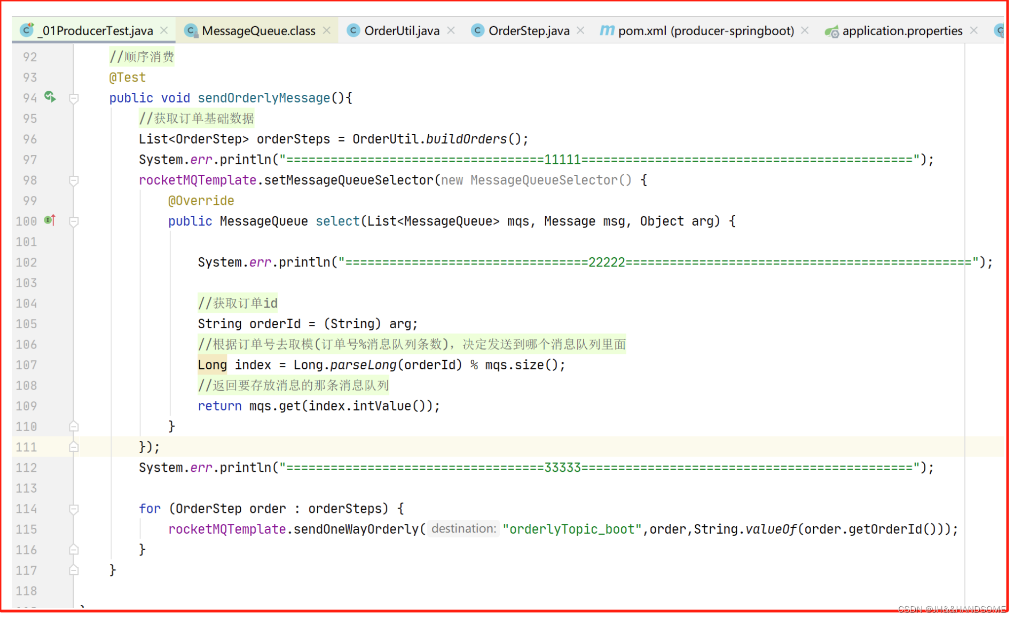Click the valueOf method call on line 115
The image size is (1014, 618).
(771, 529)
